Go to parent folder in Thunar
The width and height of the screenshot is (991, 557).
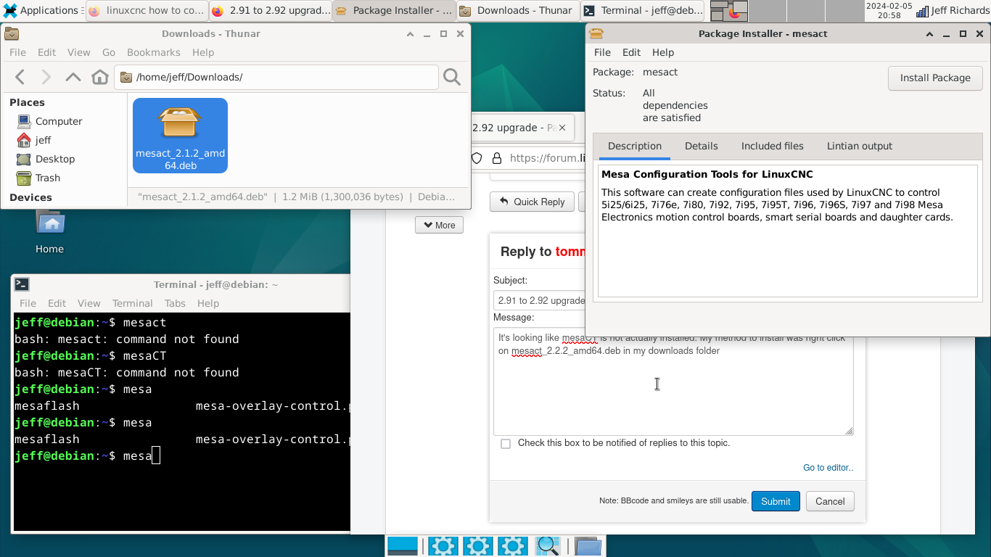click(x=73, y=77)
